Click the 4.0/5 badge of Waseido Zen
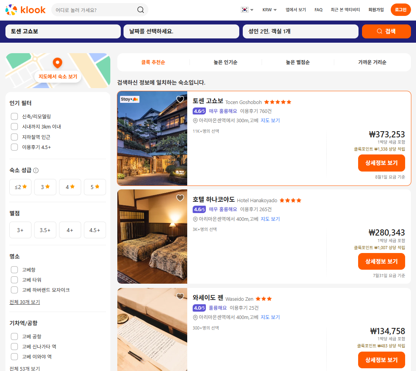Image resolution: width=416 pixels, height=371 pixels. [199, 308]
